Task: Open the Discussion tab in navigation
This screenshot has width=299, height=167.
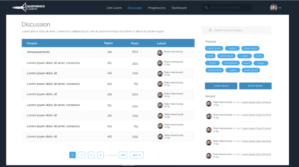Action: (x=135, y=8)
